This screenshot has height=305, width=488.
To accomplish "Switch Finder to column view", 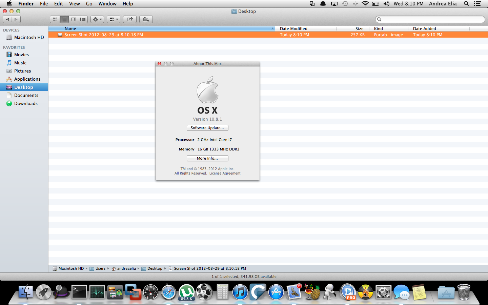I will [74, 19].
